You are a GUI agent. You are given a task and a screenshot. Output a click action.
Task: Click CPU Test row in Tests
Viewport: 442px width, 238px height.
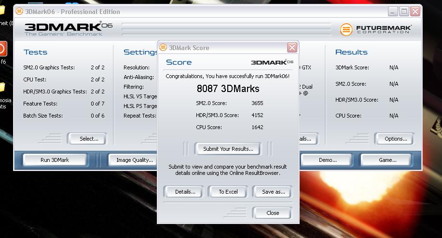[64, 79]
